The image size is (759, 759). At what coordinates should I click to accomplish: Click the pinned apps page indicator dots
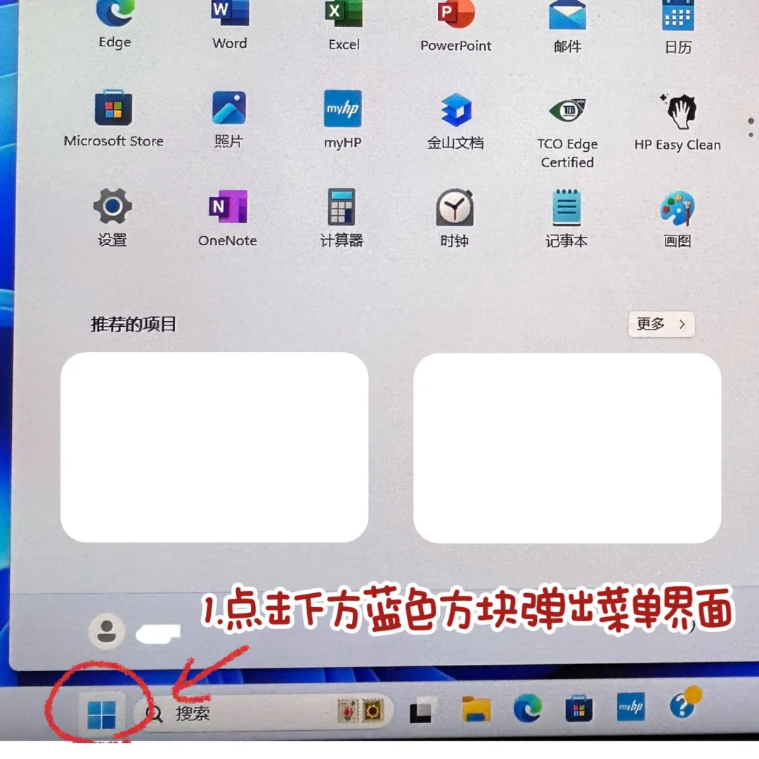[751, 127]
